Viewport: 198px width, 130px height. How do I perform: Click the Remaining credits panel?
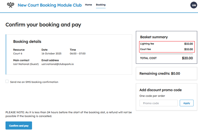pyautogui.click(x=166, y=73)
